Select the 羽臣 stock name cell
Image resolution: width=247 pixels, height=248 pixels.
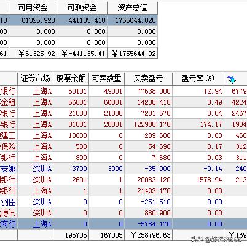(9, 202)
